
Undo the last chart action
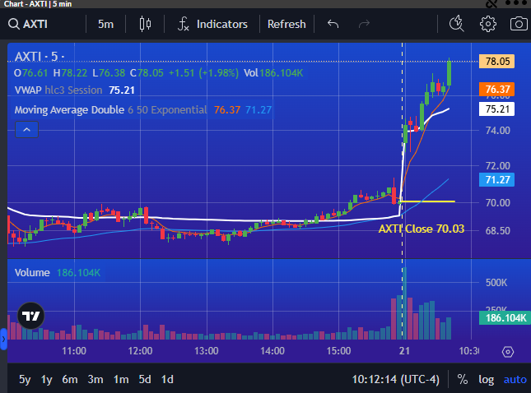tap(333, 24)
